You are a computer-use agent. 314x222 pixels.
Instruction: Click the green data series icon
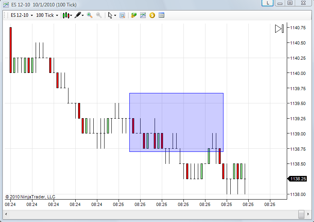134,15
